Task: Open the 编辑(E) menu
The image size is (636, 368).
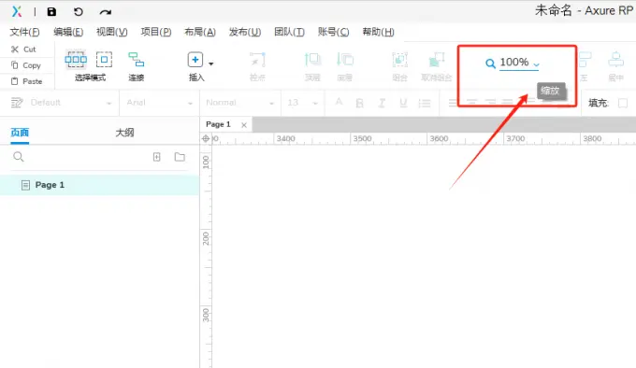Action: (68, 32)
